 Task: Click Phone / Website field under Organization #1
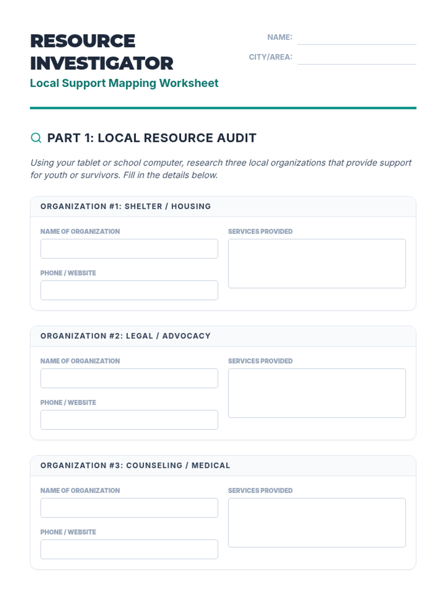(129, 290)
